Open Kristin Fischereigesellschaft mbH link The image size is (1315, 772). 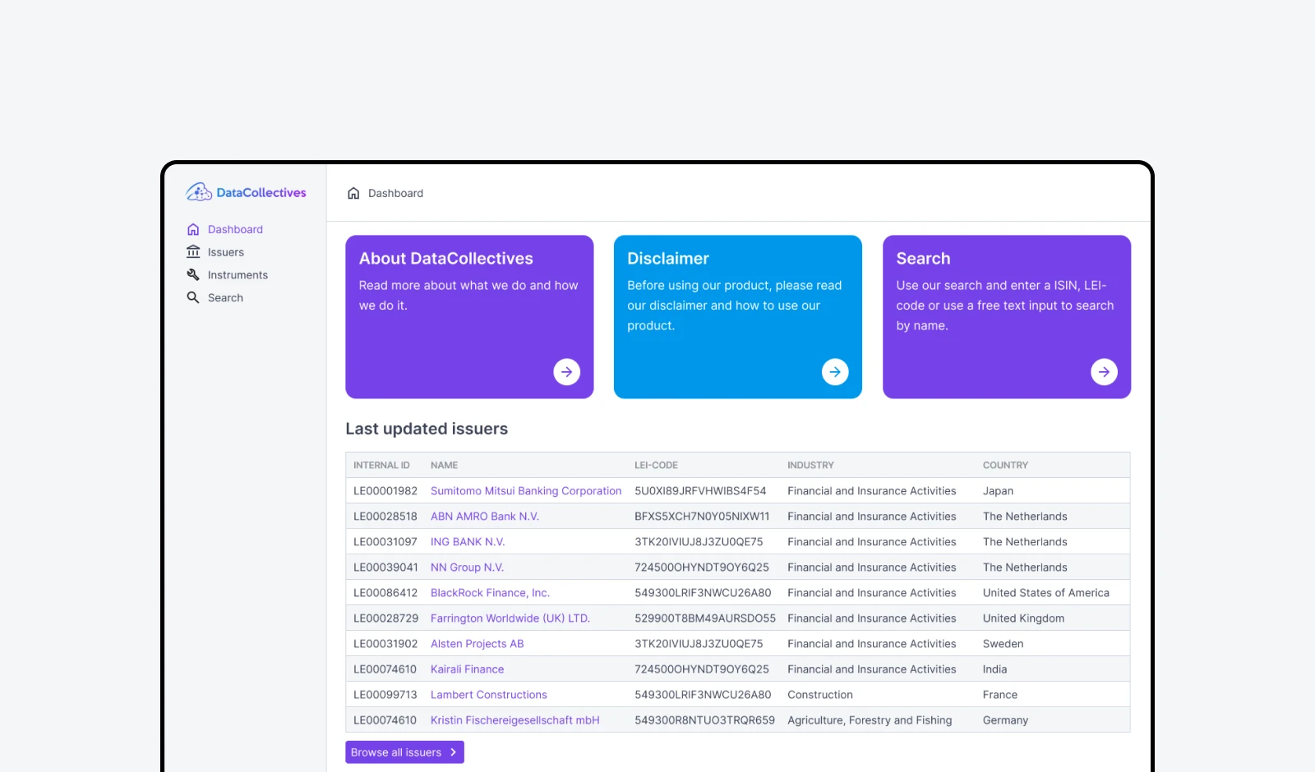515,719
